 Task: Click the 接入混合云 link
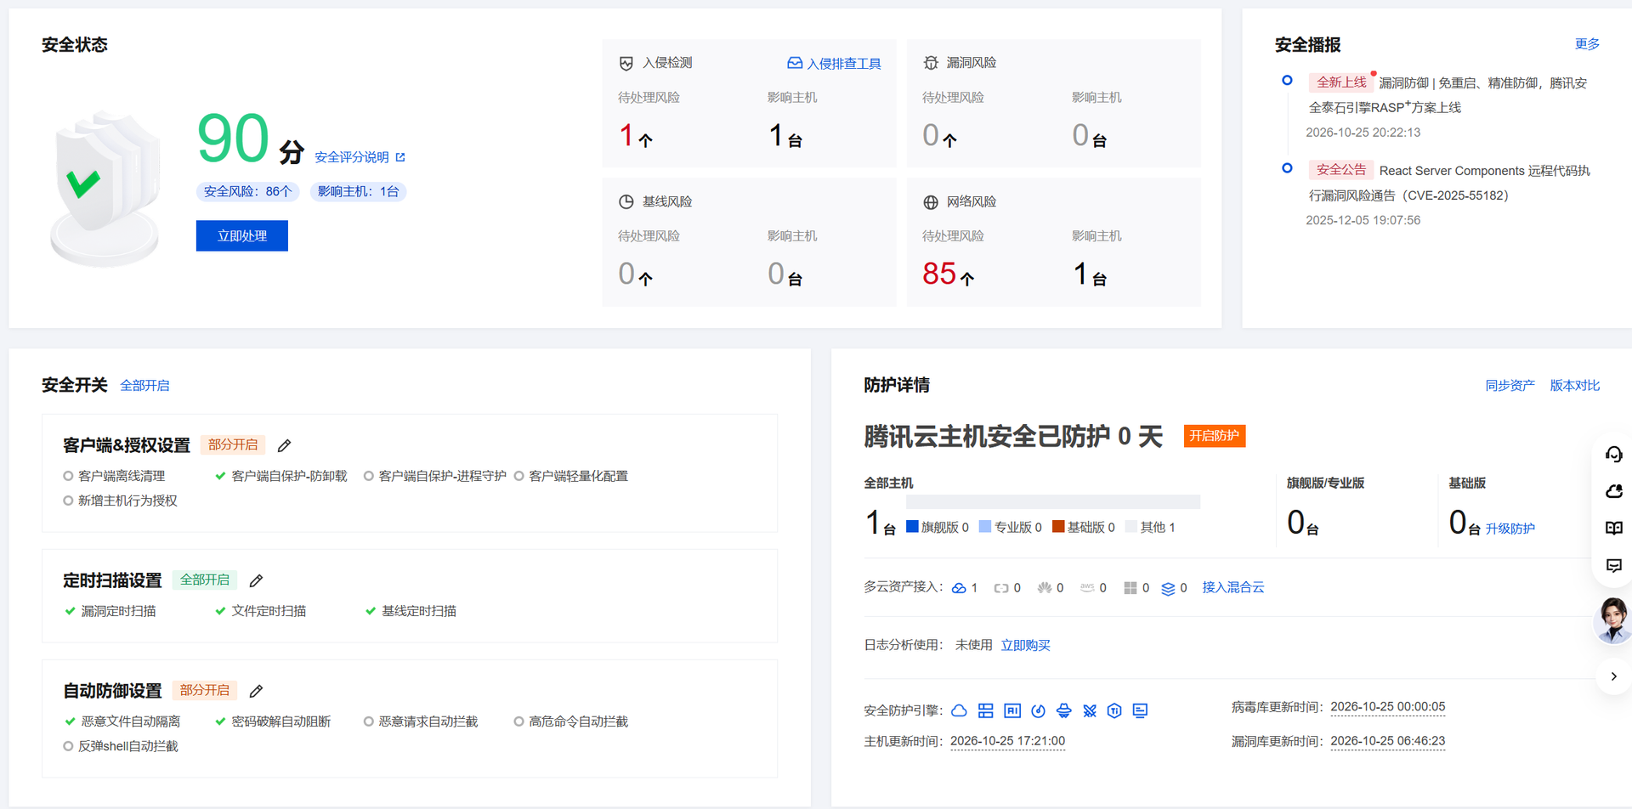point(1233,588)
